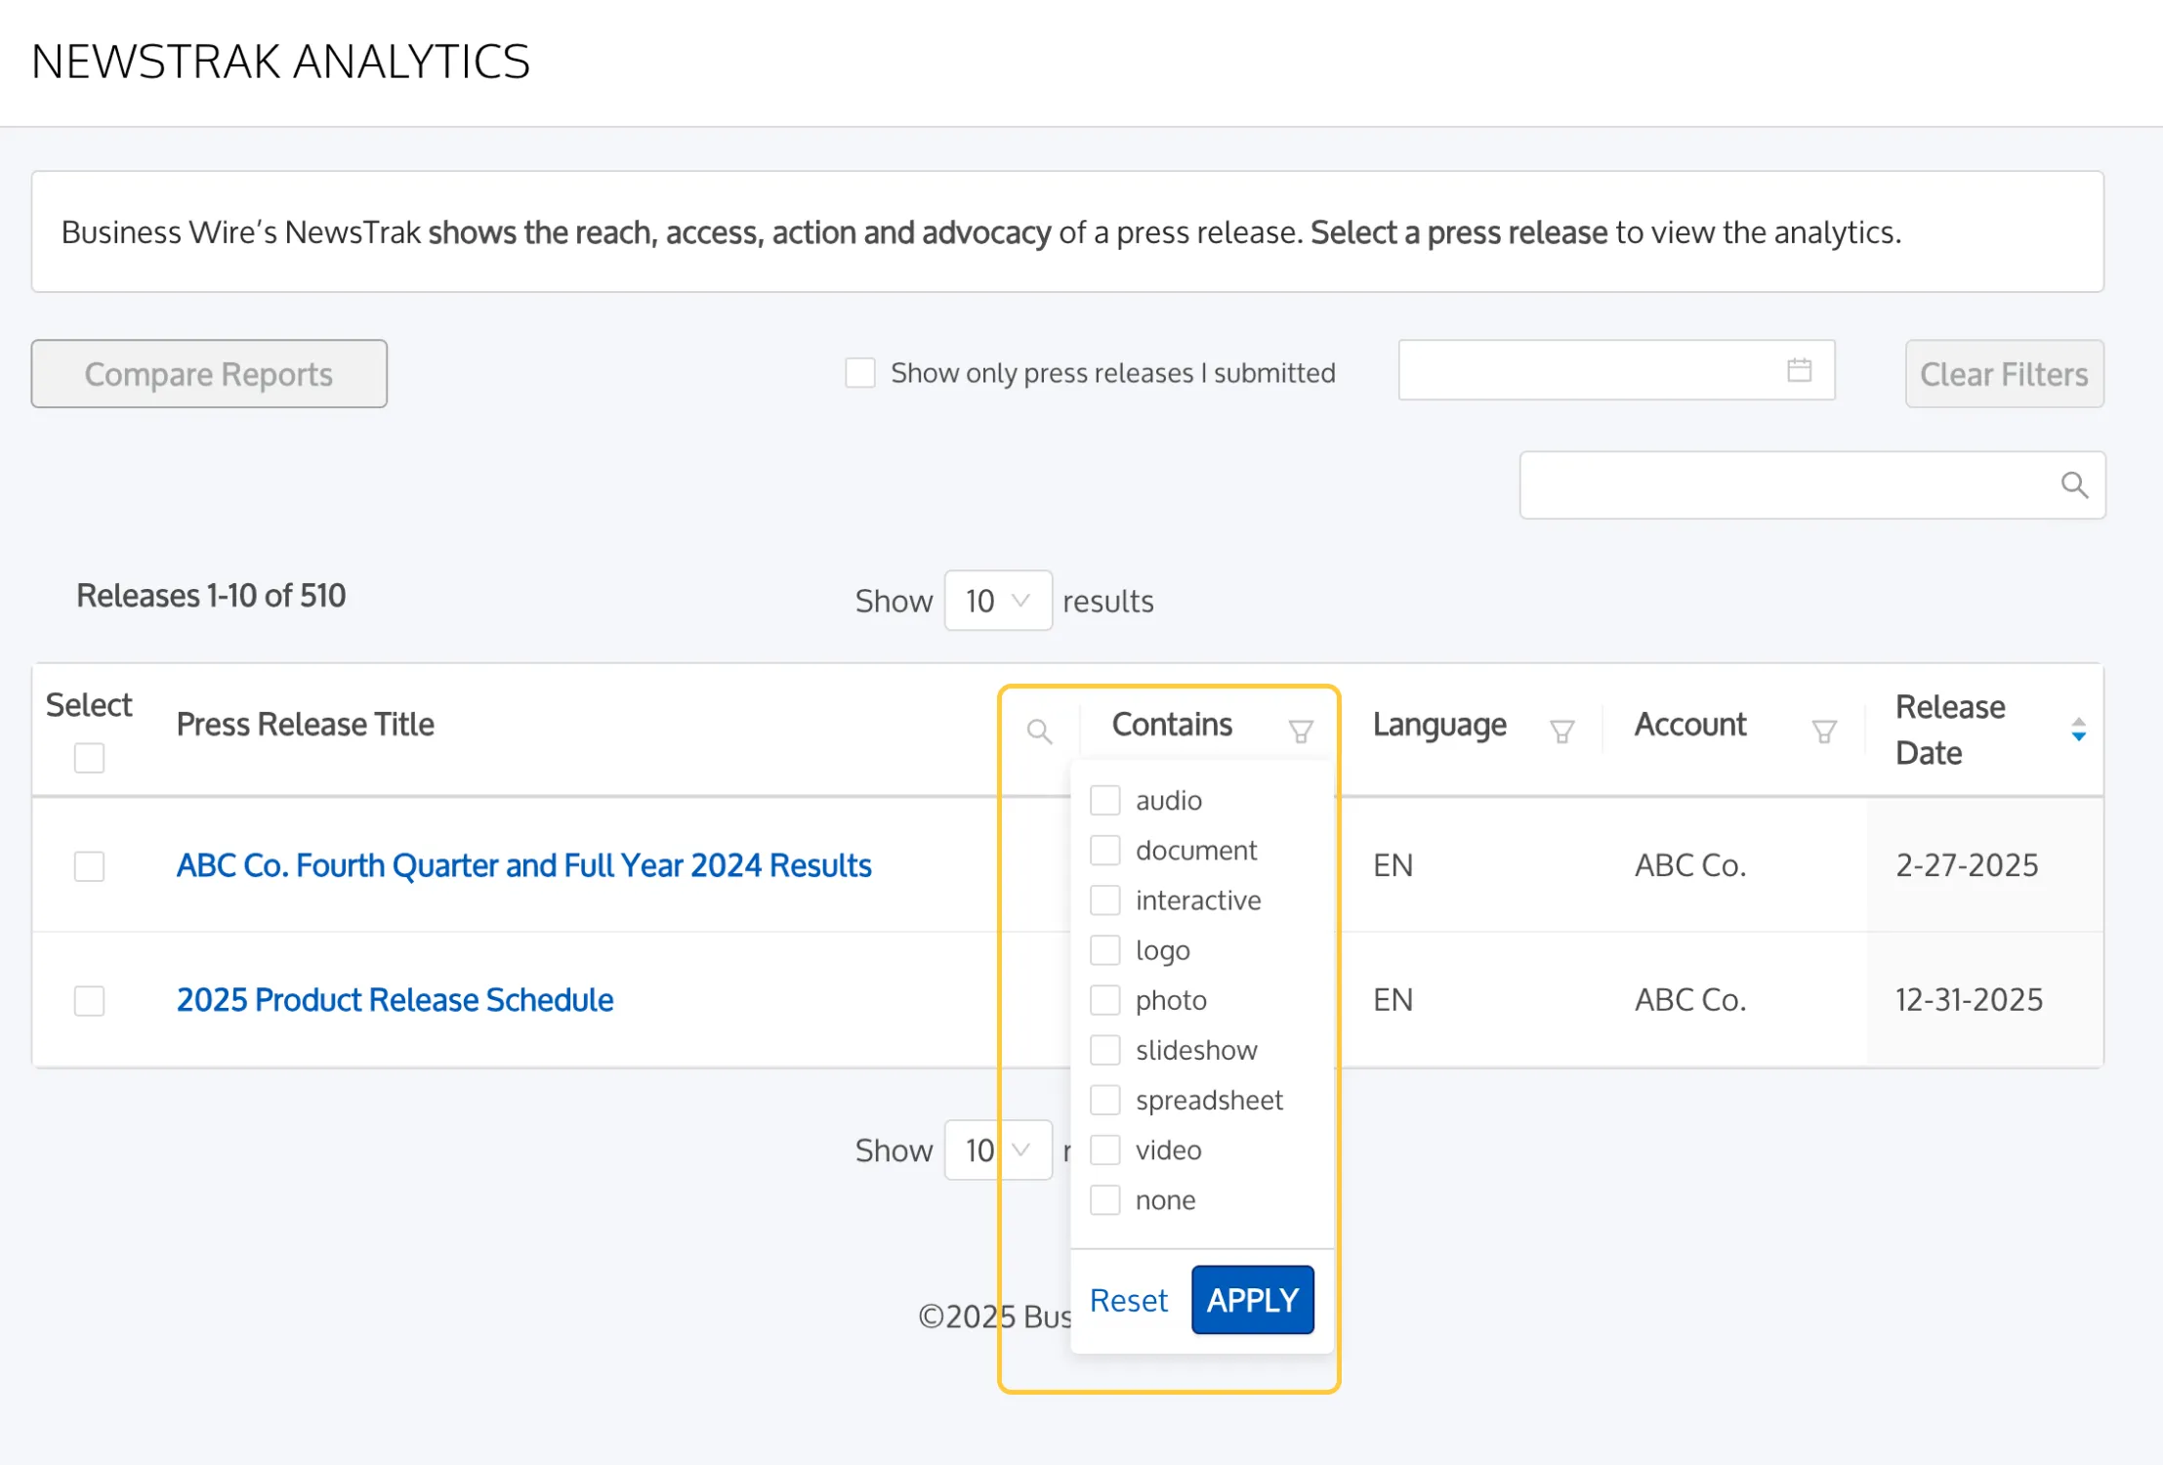Open the bottom Show 10 results dropdown
This screenshot has width=2163, height=1465.
click(x=998, y=1151)
